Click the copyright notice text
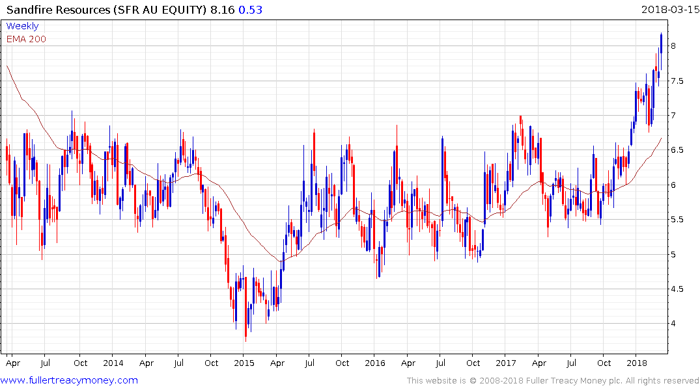Image resolution: width=700 pixels, height=390 pixels. (553, 381)
